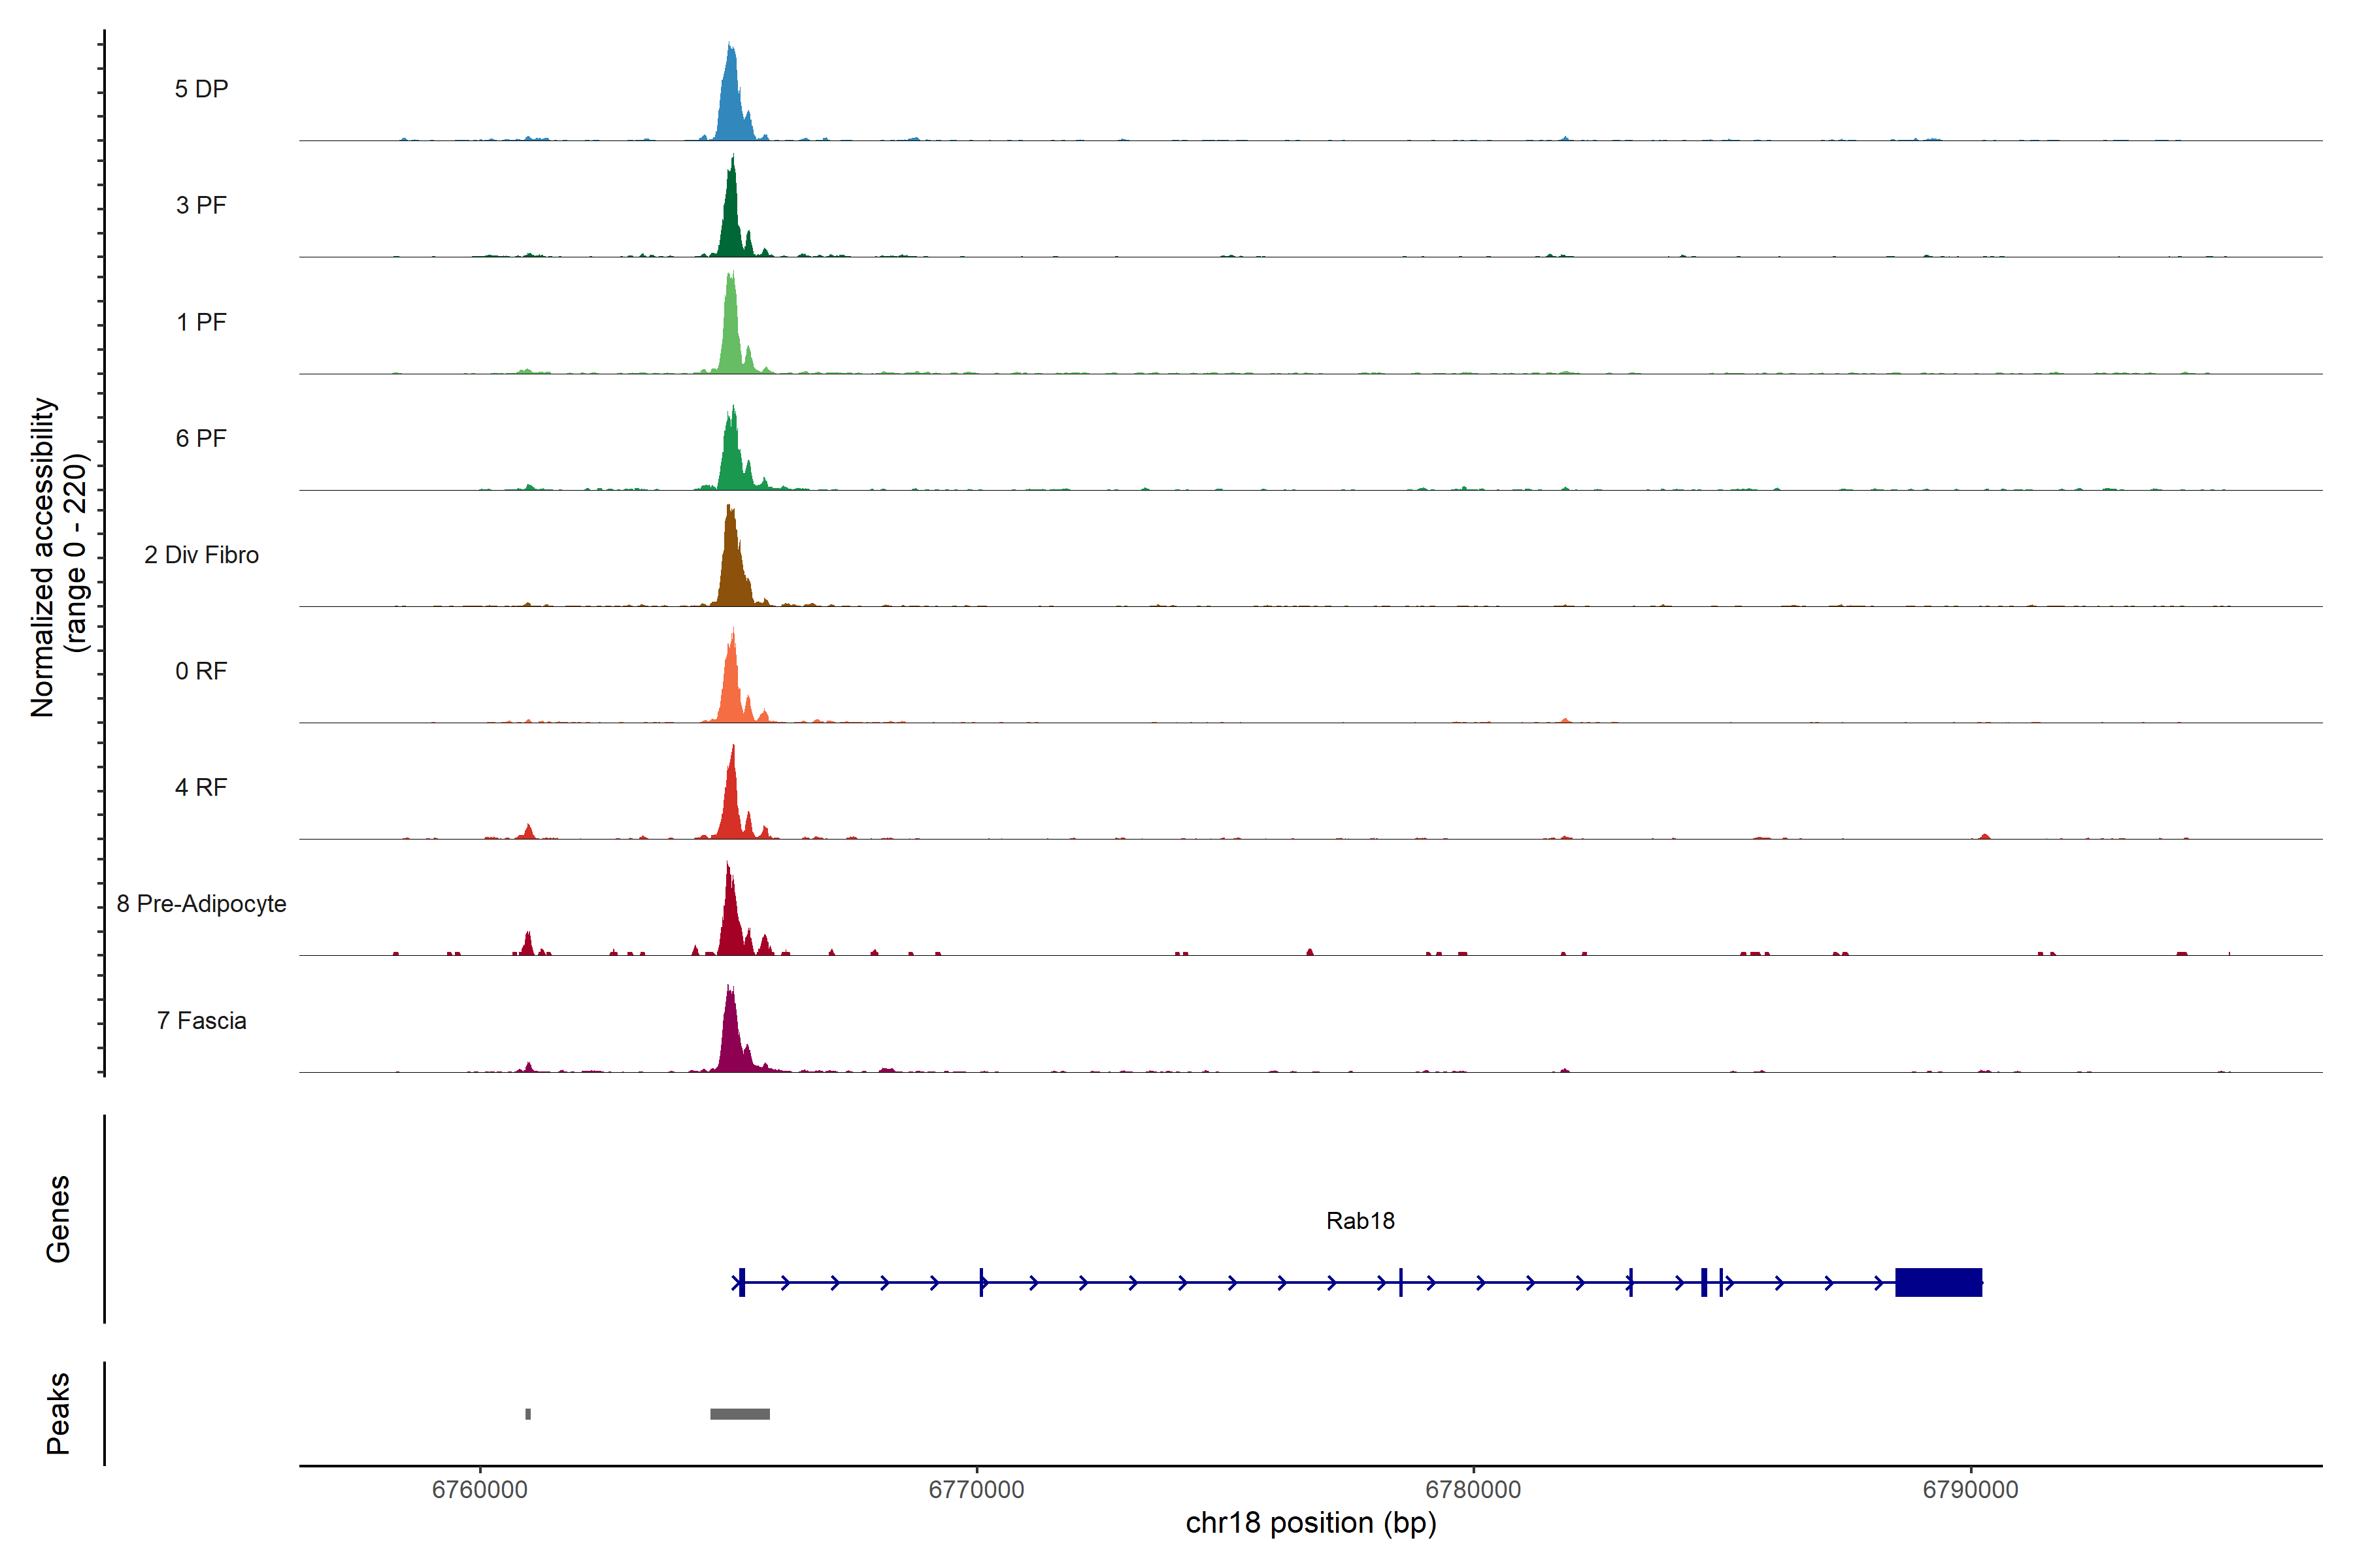2353x1568 pixels.
Task: Click the 7 Fascia track label
Action: 201,1020
